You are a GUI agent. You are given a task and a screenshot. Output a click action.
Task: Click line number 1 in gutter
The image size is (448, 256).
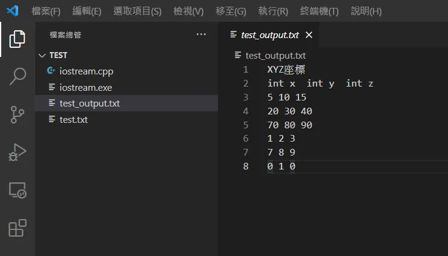click(x=246, y=70)
